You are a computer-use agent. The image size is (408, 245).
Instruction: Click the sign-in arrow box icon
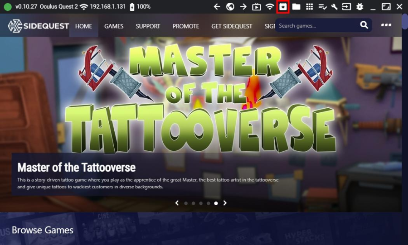[347, 7]
